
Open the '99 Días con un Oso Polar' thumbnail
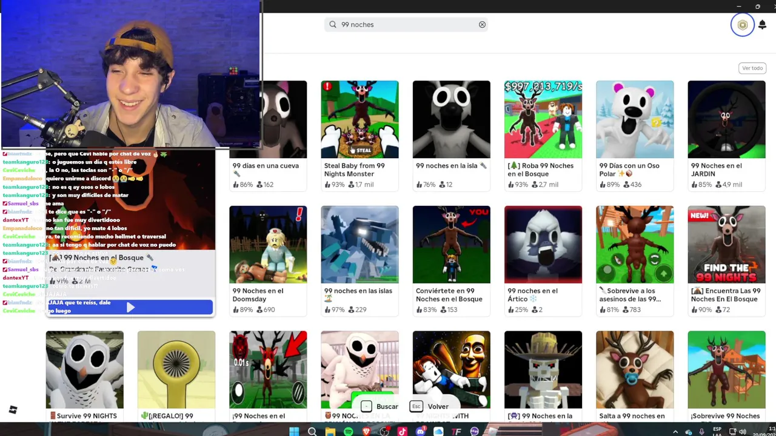[634, 119]
